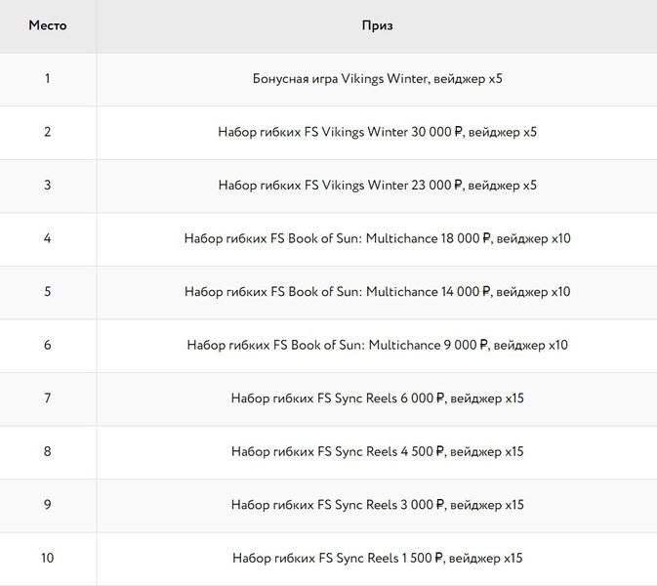Select Book of Sun Multichance 14 000 ₽ prize
The width and height of the screenshot is (657, 586).
[x=377, y=292]
